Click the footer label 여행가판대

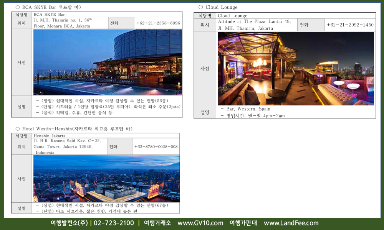coord(243,223)
